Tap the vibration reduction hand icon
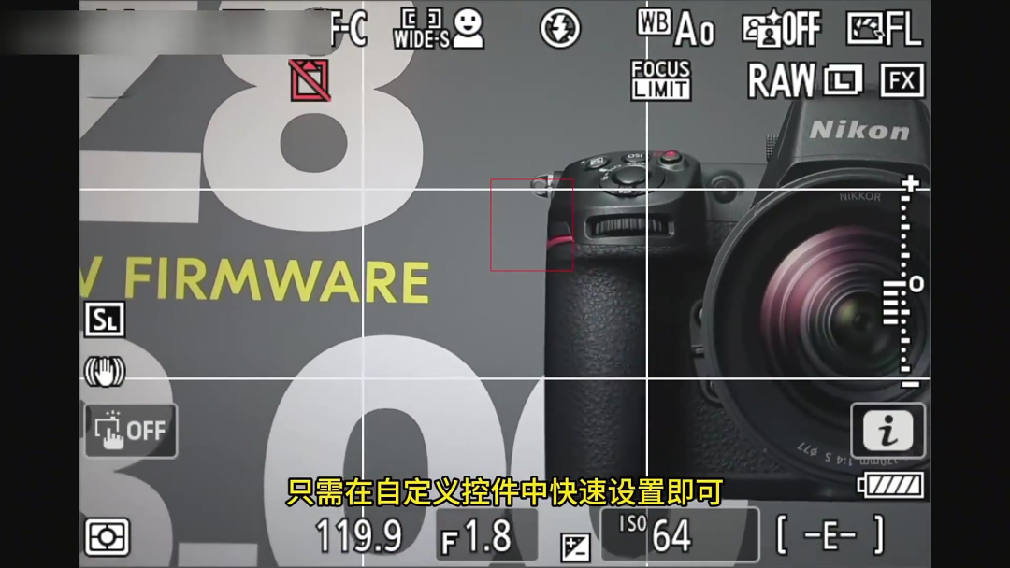Screen dimensions: 1010x568 pyautogui.click(x=105, y=371)
